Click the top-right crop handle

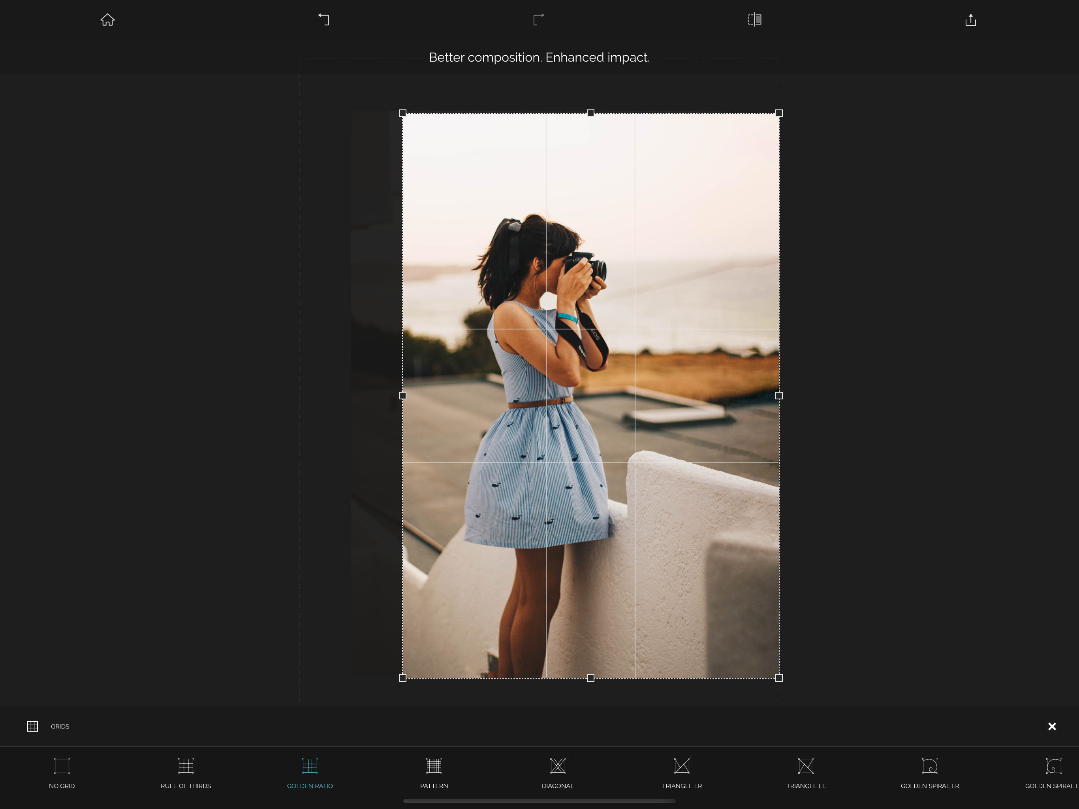tap(779, 113)
